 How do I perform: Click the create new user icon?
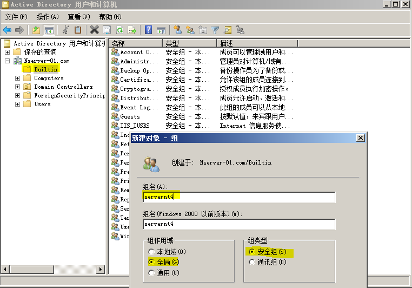[x=178, y=30]
